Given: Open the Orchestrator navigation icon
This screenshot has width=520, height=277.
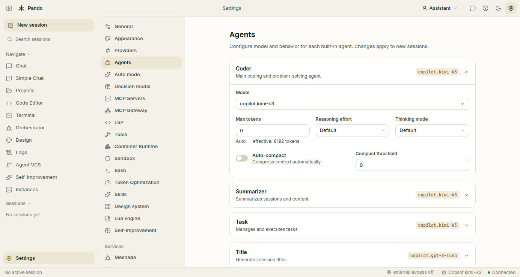Looking at the screenshot, I should 9,128.
